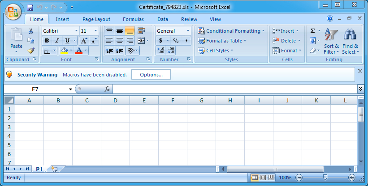
Task: Click the Fill down arrow icon
Action: (312, 41)
